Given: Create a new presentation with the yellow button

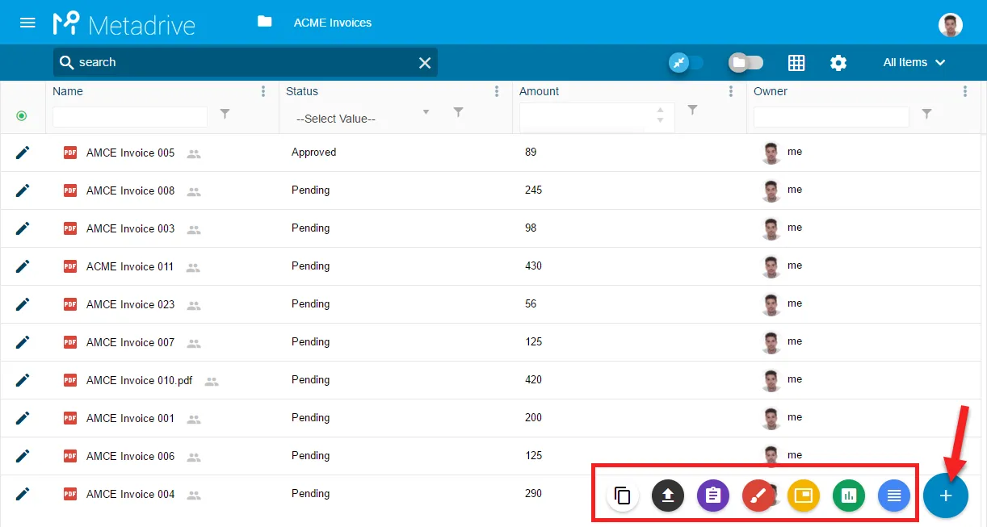Looking at the screenshot, I should (804, 496).
